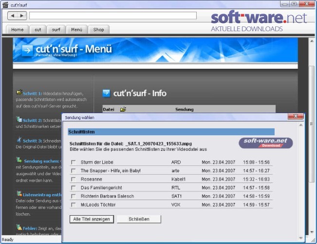Image resolution: width=317 pixels, height=244 pixels.
Task: Select the McLeods Töchter title text
Action: 98,204
